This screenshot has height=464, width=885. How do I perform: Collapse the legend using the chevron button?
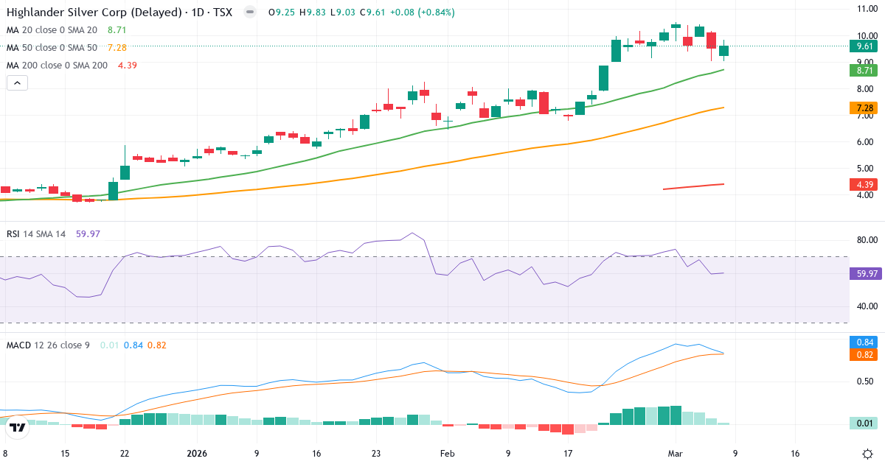tap(16, 82)
